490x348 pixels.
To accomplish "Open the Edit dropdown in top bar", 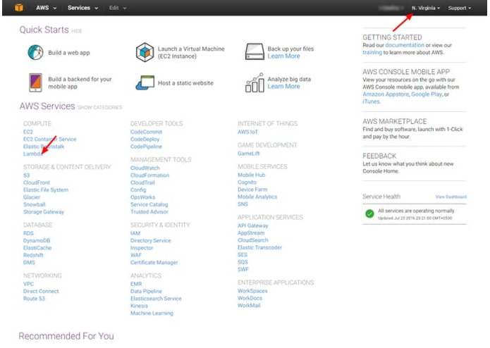I will (x=118, y=8).
